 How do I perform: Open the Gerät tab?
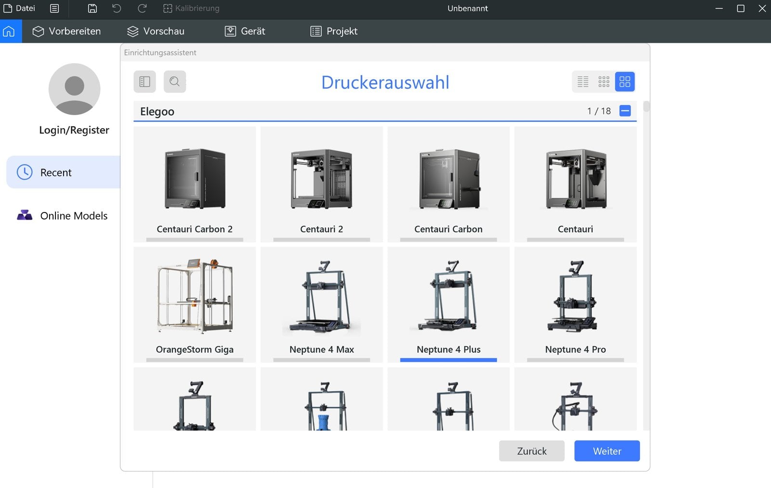tap(245, 31)
